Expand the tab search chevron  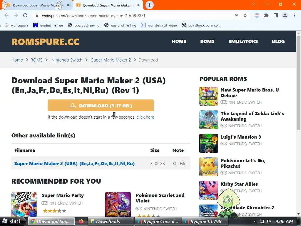(254, 4)
